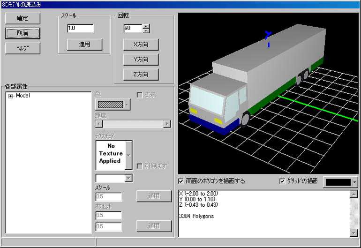Decrease rotation angle with the down spinner arrow
This screenshot has height=248, width=361.
click(x=146, y=30)
